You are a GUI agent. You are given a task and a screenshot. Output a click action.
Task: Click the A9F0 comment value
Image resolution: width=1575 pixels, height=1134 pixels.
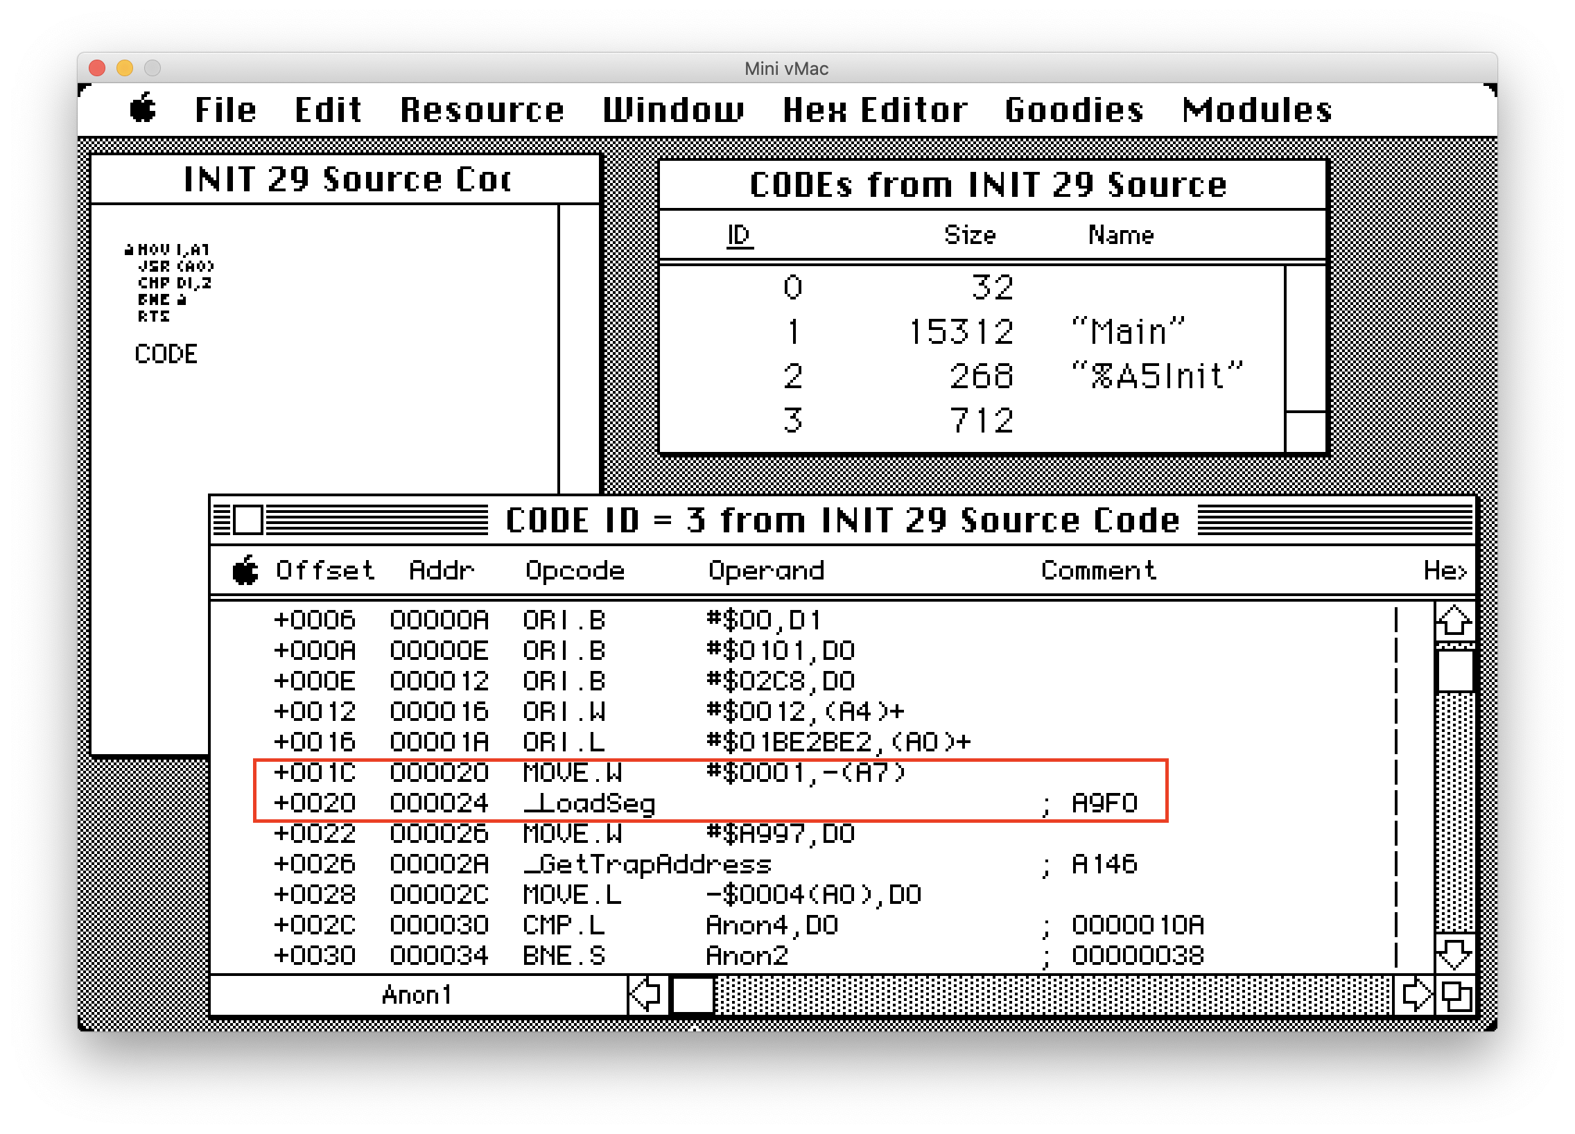coord(1104,803)
